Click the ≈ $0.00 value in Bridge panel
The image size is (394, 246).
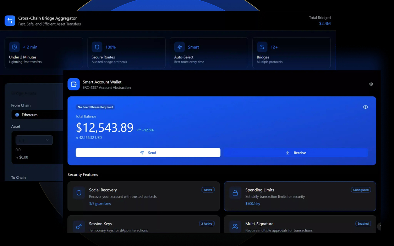pyautogui.click(x=22, y=157)
